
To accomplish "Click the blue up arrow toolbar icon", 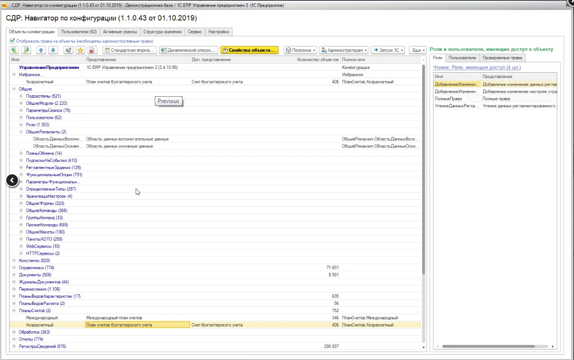I will [x=41, y=50].
